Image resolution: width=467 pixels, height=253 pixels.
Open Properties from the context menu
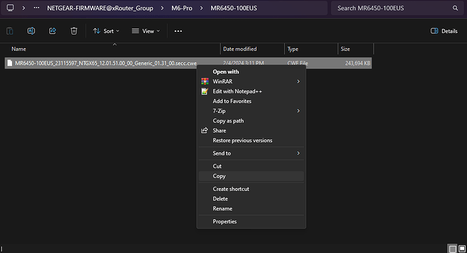click(x=251, y=221)
